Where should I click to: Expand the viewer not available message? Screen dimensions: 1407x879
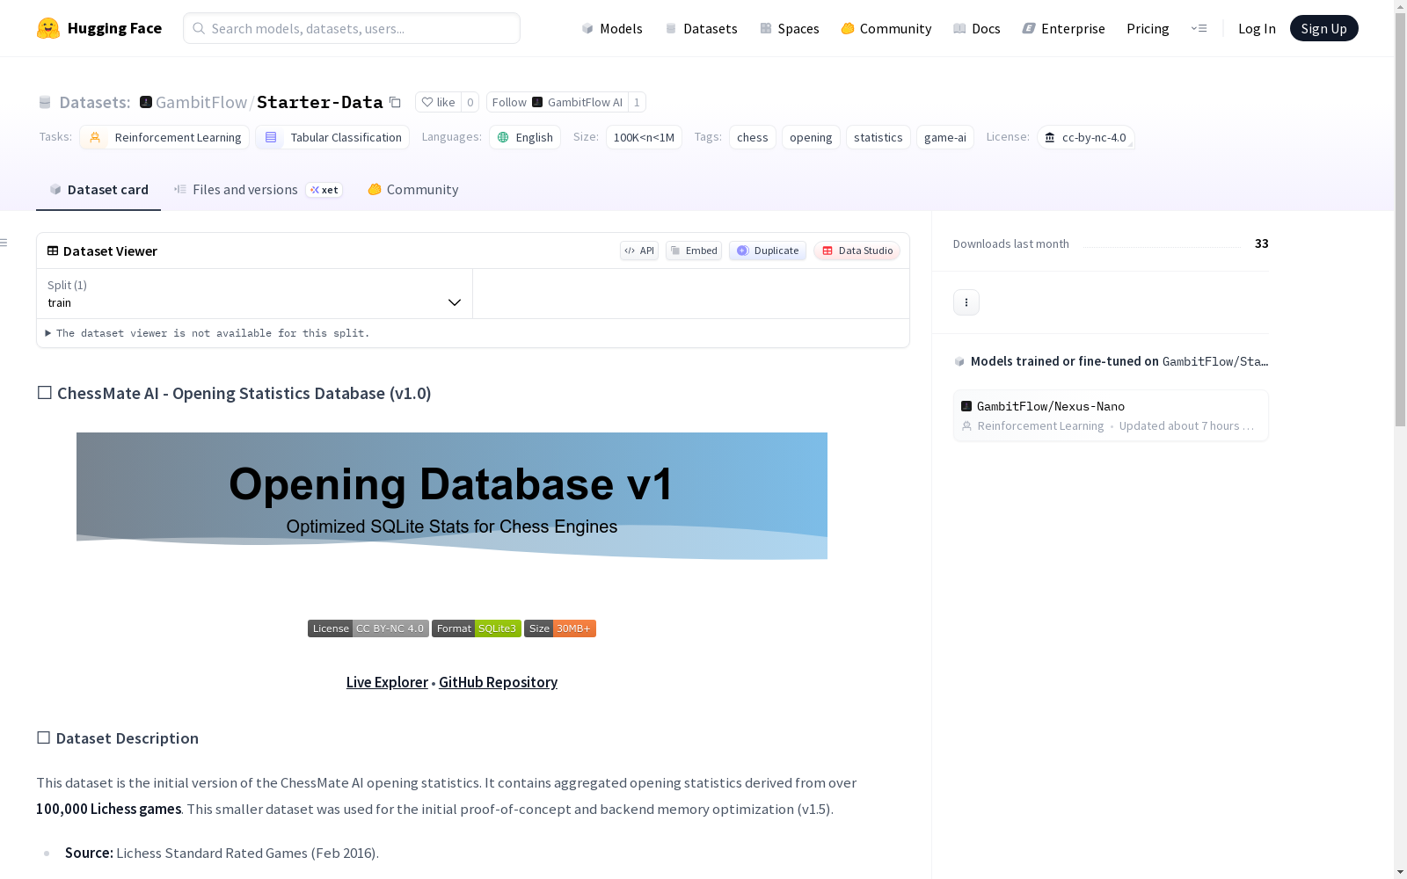[208, 333]
